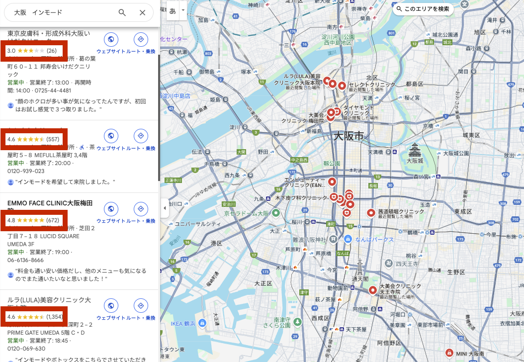The image size is (524, 362).
Task: Get route to ルラ(LULA)美容クリニック listing
Action: point(141,305)
